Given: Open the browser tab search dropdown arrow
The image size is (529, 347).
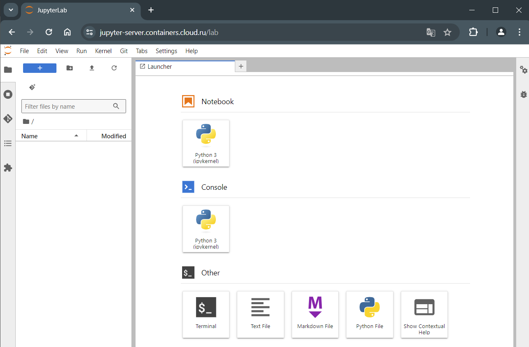Looking at the screenshot, I should (x=10, y=10).
